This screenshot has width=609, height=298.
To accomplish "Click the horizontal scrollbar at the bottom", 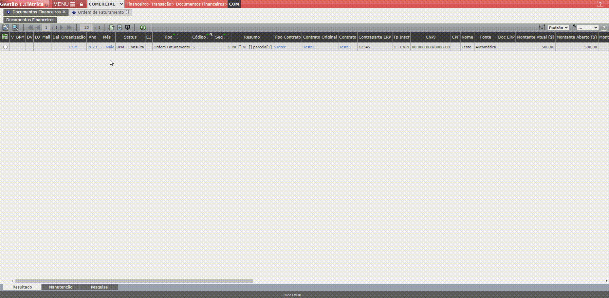I will (134, 281).
